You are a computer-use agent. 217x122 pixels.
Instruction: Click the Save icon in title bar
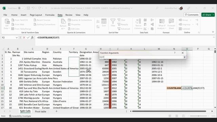click(x=28, y=8)
